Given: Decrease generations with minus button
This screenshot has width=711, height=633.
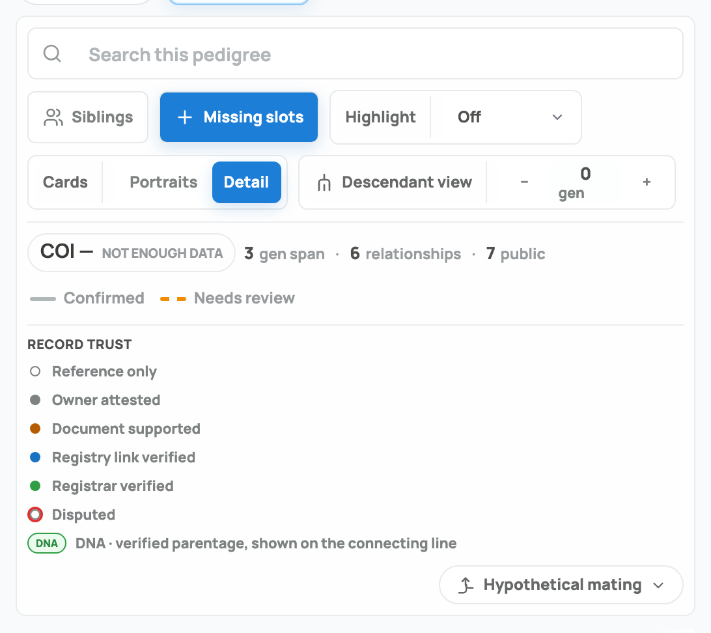Looking at the screenshot, I should pos(524,182).
